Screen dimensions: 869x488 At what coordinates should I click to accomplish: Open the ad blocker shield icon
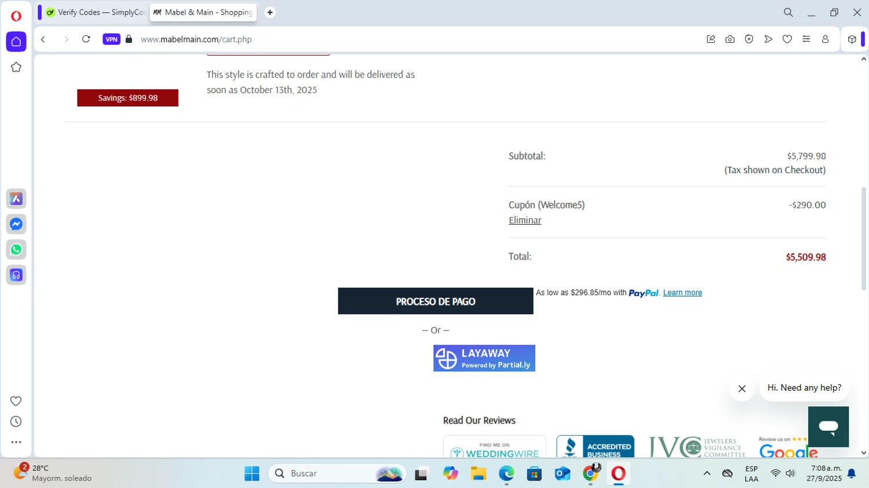749,39
